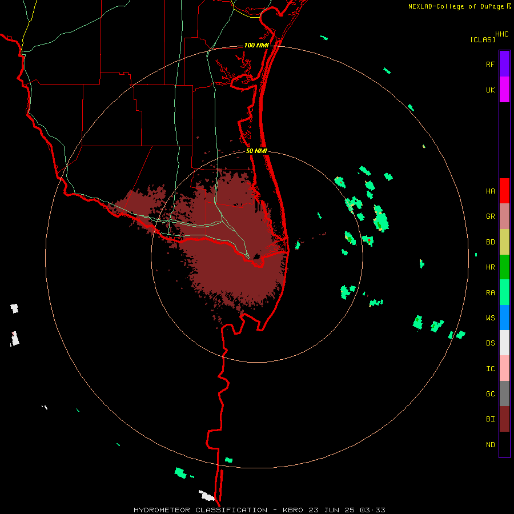Viewport: 514px width, 514px height.
Task: Click the HHC product code text
Action: 502,34
